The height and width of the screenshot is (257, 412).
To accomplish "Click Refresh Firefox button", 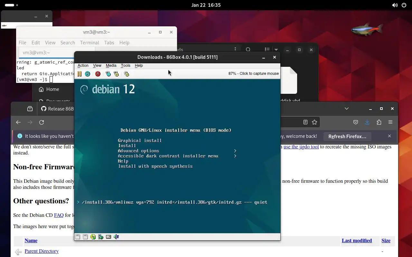I will pyautogui.click(x=347, y=136).
